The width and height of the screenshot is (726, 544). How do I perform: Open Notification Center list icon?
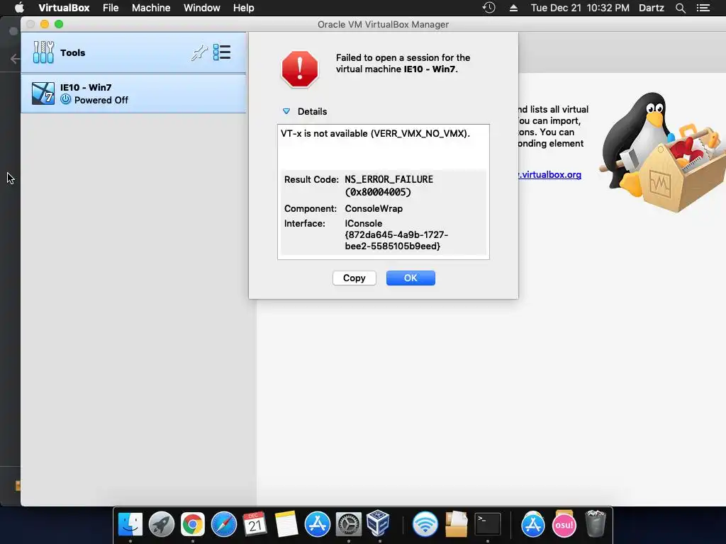703,8
